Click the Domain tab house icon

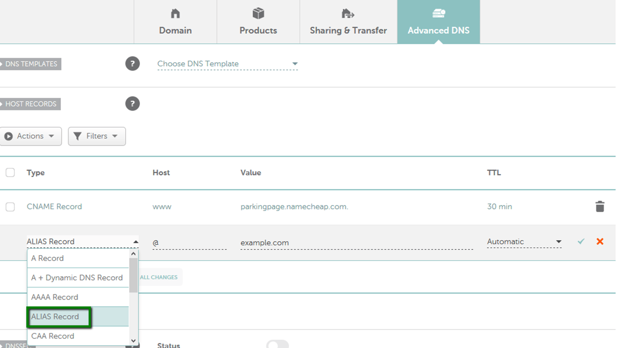[175, 14]
